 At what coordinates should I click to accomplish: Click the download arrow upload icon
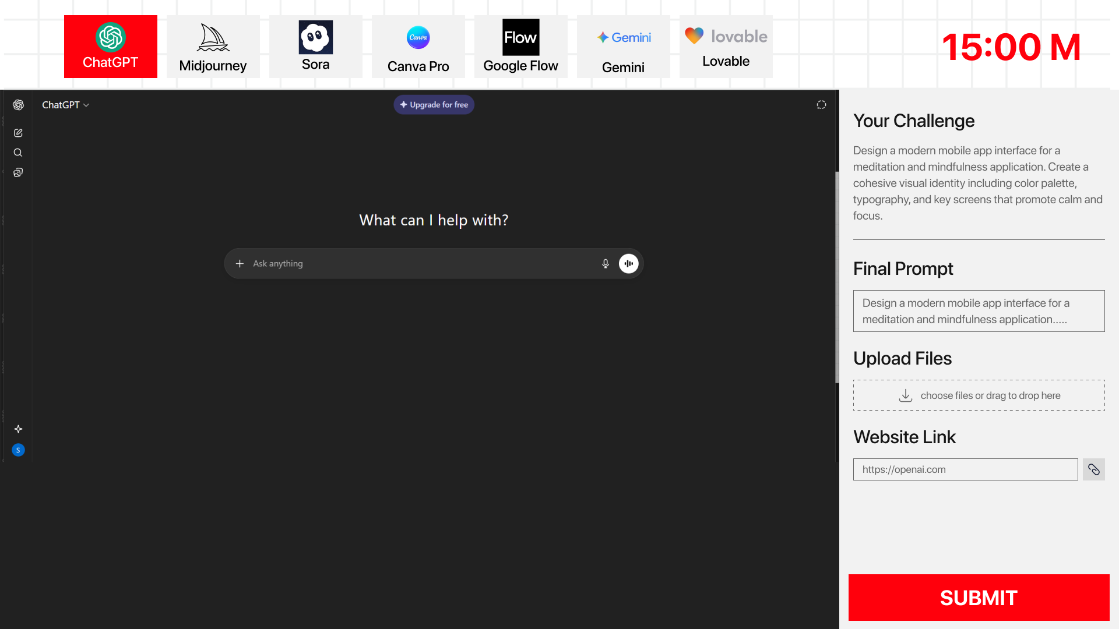click(x=906, y=395)
